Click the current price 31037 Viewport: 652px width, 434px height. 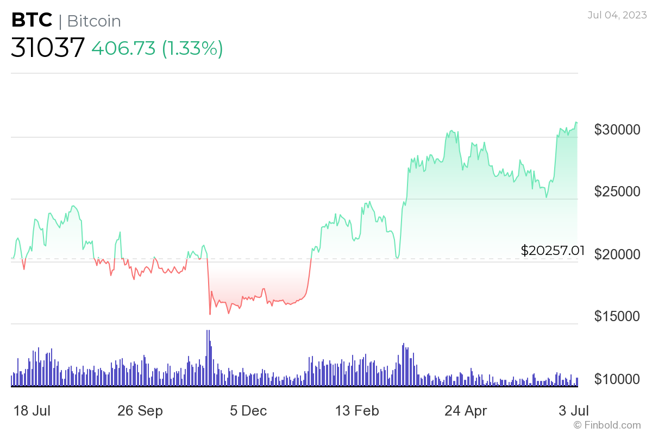point(48,48)
